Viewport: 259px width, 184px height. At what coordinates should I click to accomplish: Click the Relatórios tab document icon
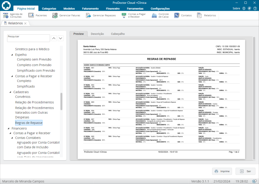click(6, 23)
